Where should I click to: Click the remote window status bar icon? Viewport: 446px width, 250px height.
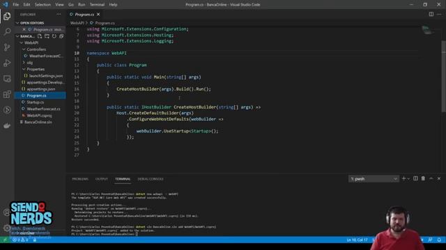(x=5, y=240)
